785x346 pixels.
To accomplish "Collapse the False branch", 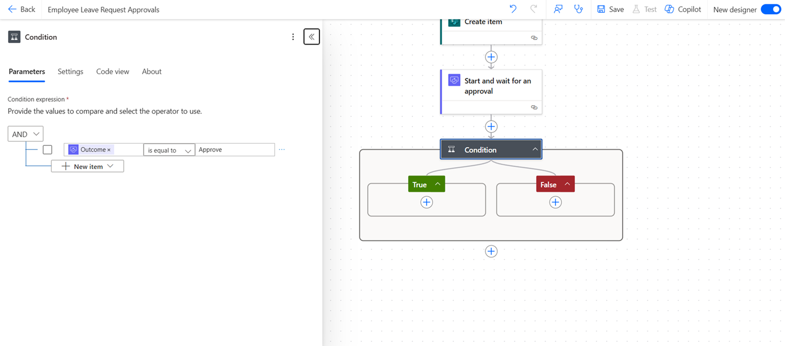I will click(x=567, y=184).
